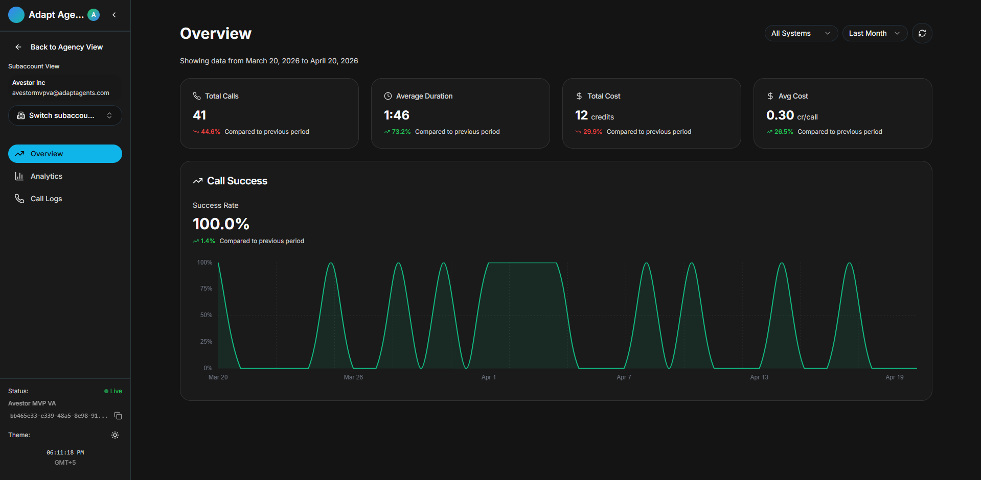The height and width of the screenshot is (480, 981).
Task: Click the Overview trend icon in sidebar
Action: [x=19, y=154]
